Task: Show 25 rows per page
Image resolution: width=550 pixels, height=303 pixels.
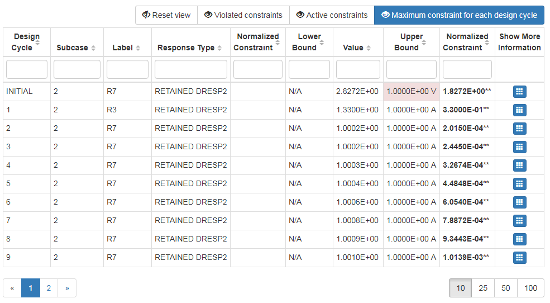Action: point(483,288)
